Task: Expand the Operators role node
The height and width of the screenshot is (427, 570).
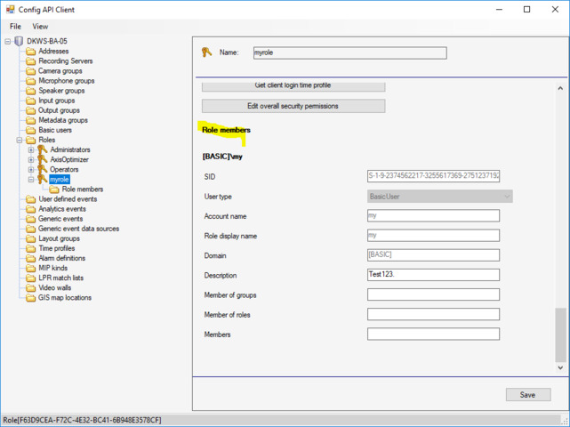Action: (x=31, y=169)
